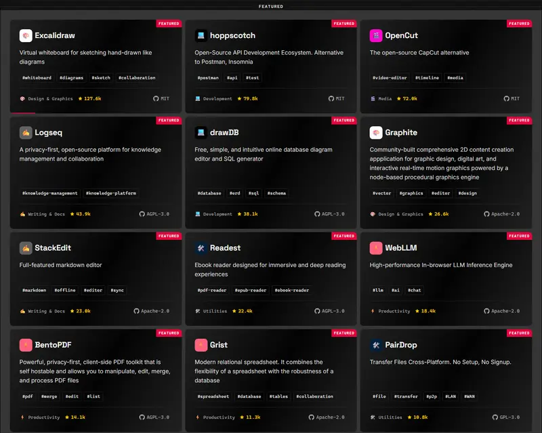
Task: Open the Grist title link
Action: [219, 345]
